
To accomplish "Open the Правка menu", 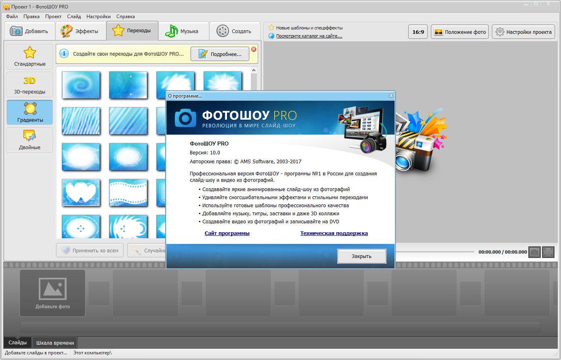I will (x=32, y=17).
